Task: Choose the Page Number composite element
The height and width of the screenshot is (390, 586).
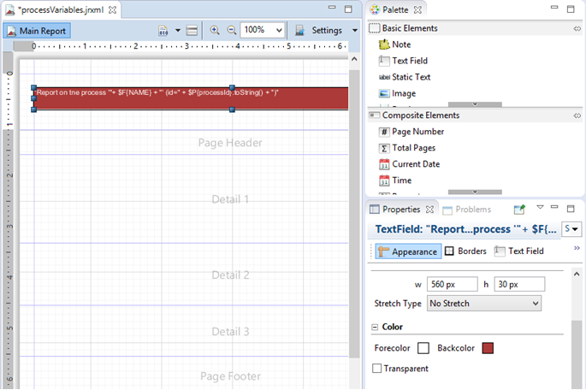Action: tap(417, 132)
